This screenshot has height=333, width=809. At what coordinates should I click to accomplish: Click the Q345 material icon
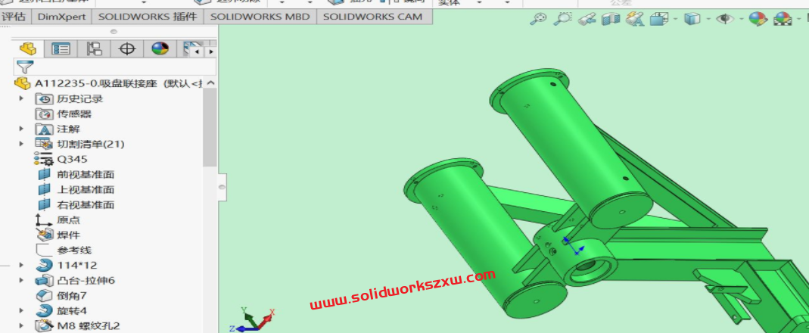point(44,160)
